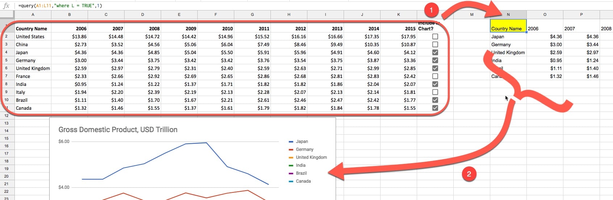Uncheck the India include checkbox

pos(435,84)
